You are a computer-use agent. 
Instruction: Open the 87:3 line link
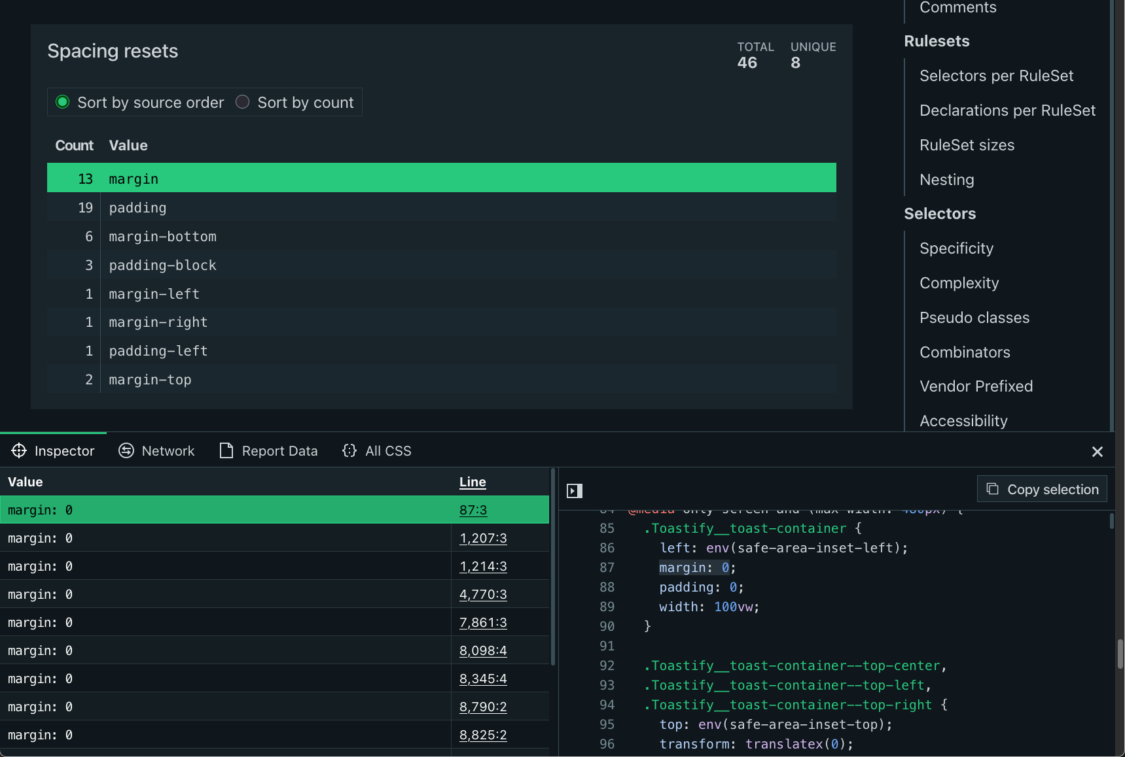(473, 509)
